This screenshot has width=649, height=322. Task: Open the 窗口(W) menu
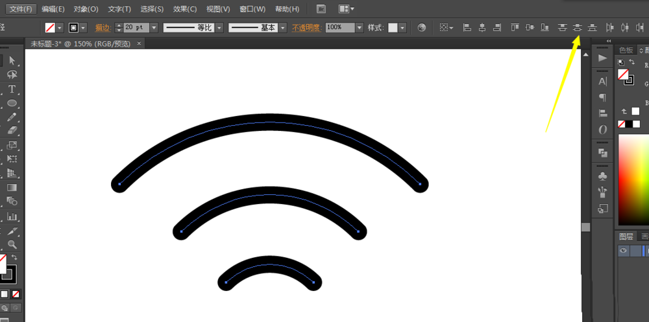[252, 8]
